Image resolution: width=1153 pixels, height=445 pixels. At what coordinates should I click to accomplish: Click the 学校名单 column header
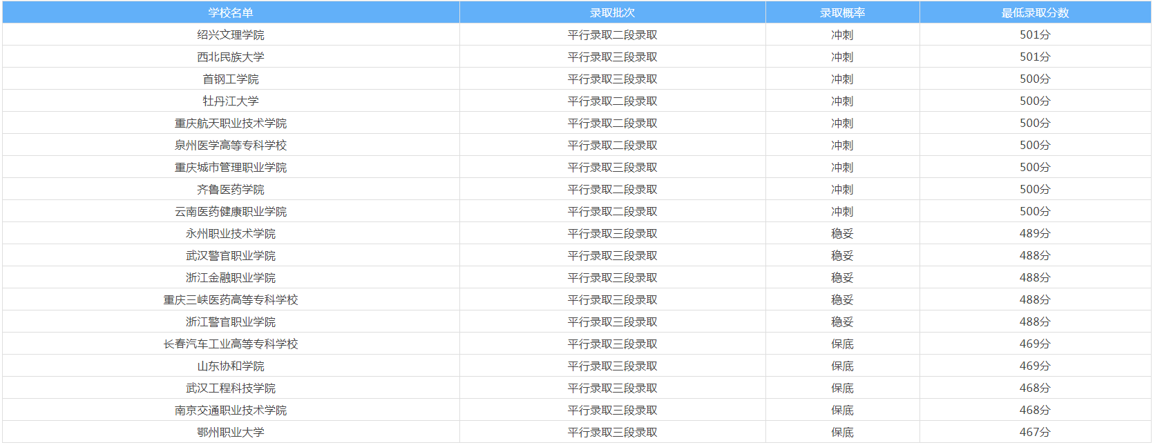click(x=231, y=12)
